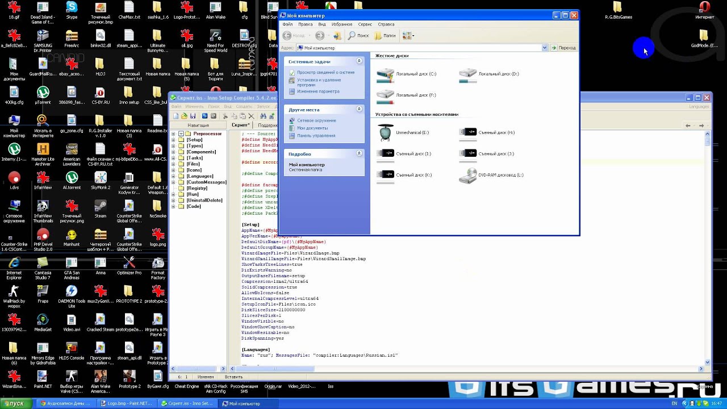This screenshot has height=409, width=727.
Task: Expand the [Code] tree node
Action: coord(174,206)
